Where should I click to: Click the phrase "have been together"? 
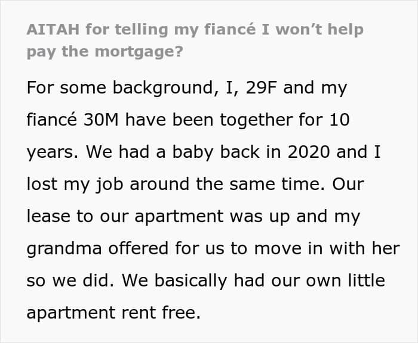[x=209, y=120]
